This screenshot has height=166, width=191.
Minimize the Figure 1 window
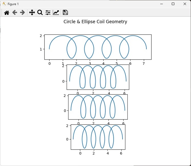pos(162,4)
